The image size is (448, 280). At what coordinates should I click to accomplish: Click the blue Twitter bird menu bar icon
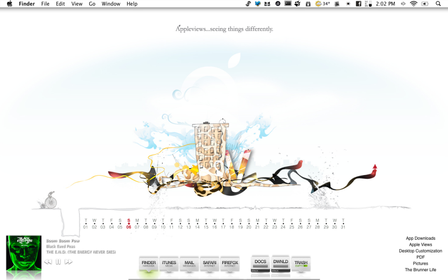point(258,3)
